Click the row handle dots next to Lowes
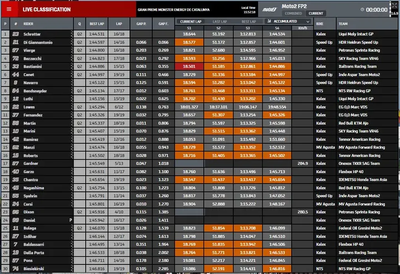 click(72, 107)
